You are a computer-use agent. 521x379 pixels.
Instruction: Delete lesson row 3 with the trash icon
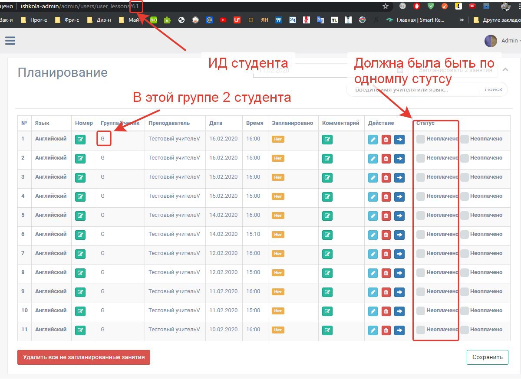tap(386, 178)
